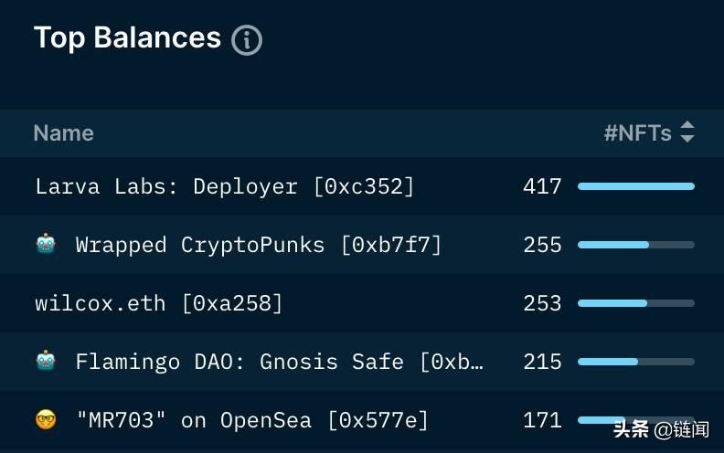
Task: Click the info icon beside Top Balances
Action: pos(247,40)
